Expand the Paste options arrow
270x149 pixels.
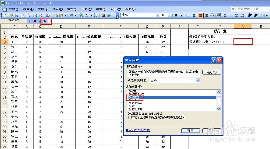coord(66,15)
